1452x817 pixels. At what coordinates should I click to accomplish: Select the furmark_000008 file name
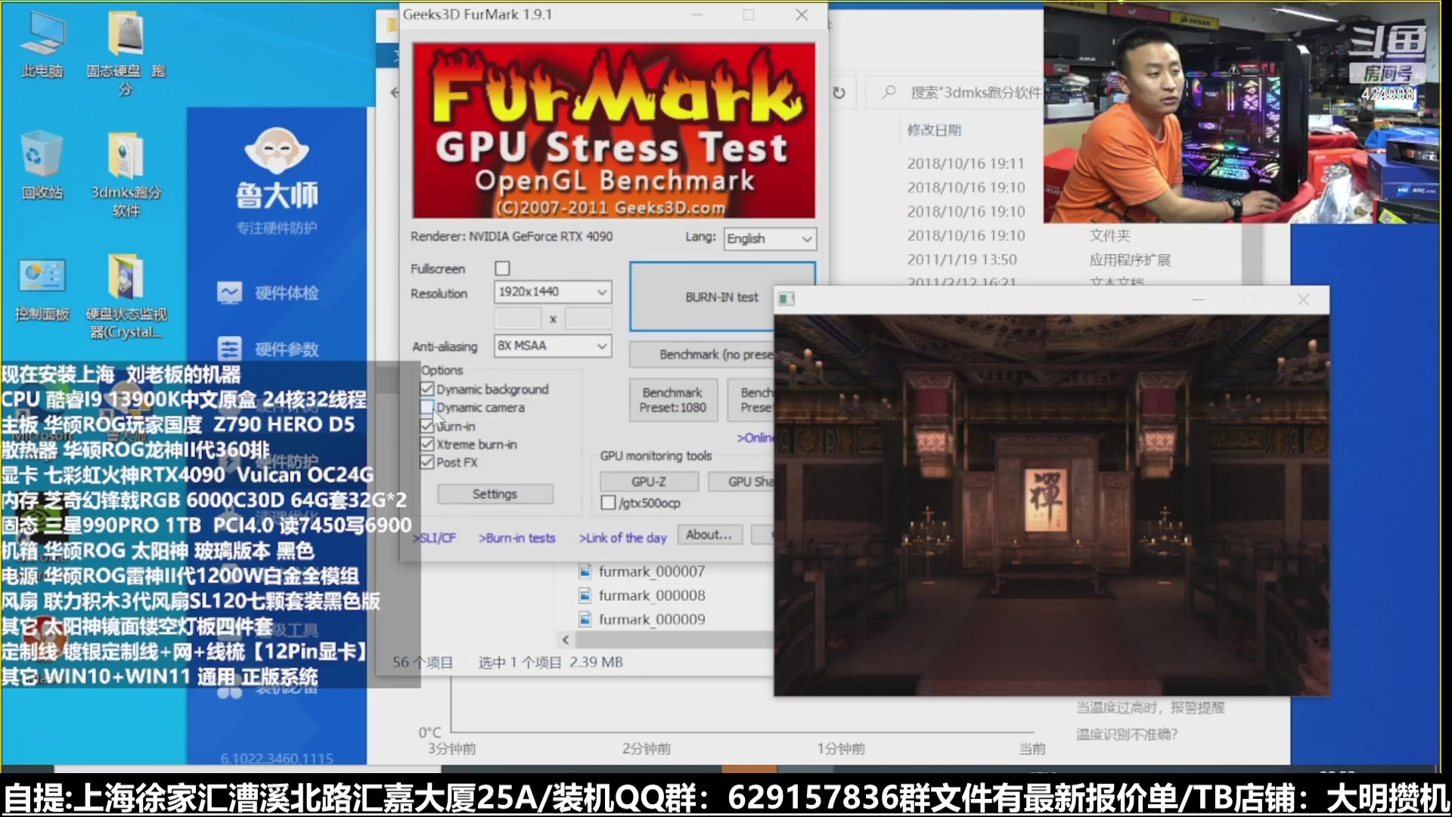[652, 596]
